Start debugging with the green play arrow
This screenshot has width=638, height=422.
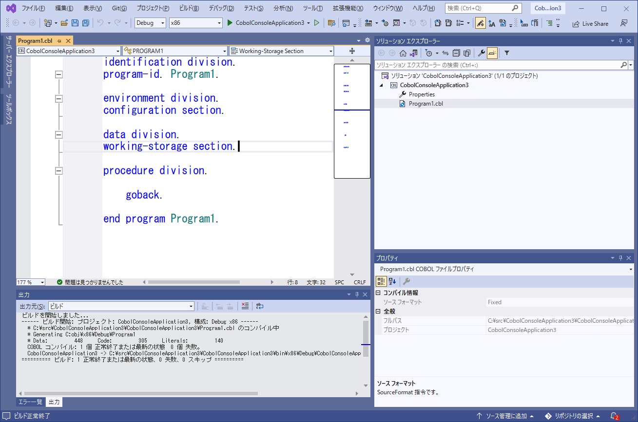coord(230,23)
